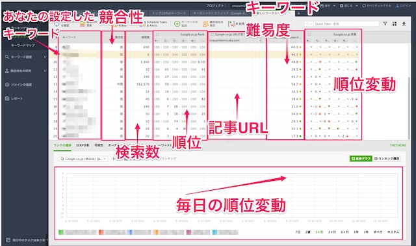Toggle the orange-red legend square
This screenshot has width=416, height=246.
[x=101, y=232]
